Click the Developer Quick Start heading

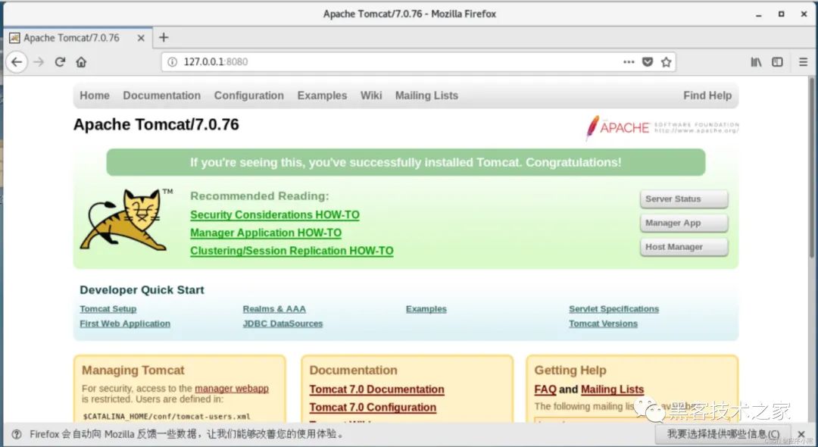coord(142,290)
